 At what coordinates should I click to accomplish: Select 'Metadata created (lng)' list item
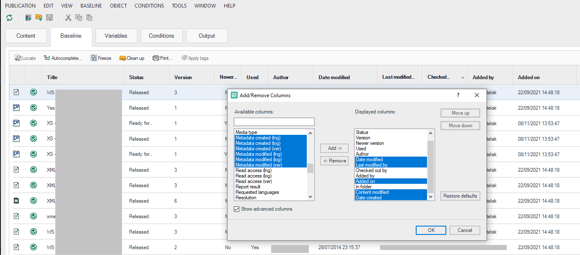pyautogui.click(x=270, y=138)
